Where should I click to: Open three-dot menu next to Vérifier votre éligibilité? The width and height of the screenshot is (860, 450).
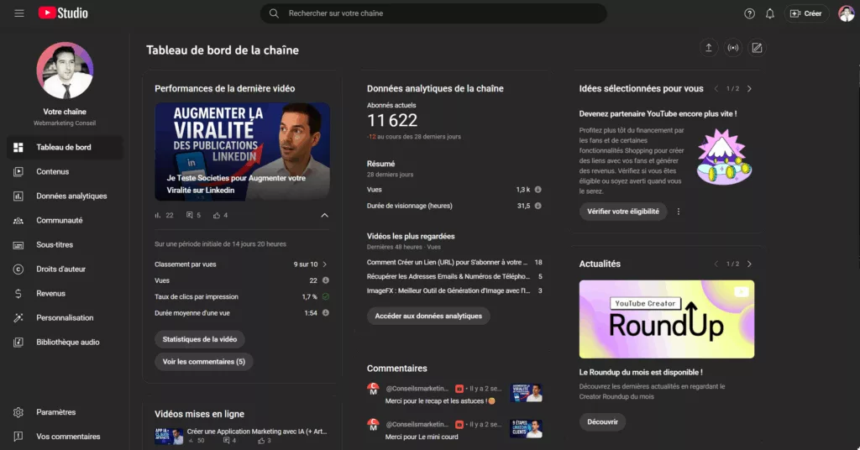pyautogui.click(x=679, y=212)
